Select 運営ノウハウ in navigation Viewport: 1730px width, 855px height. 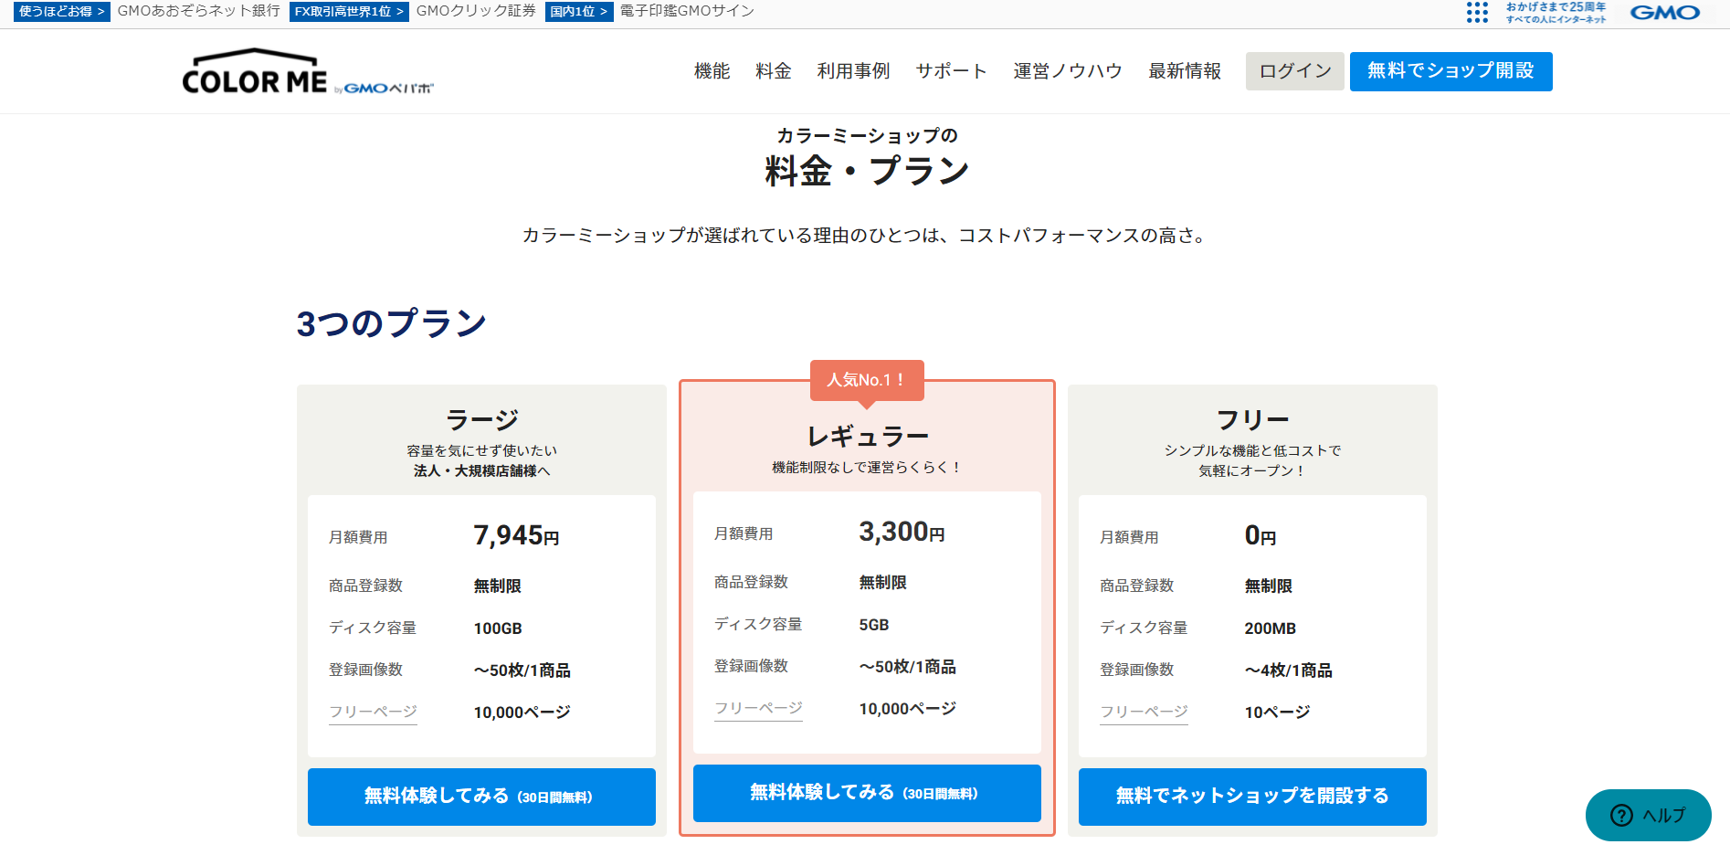pos(1067,71)
